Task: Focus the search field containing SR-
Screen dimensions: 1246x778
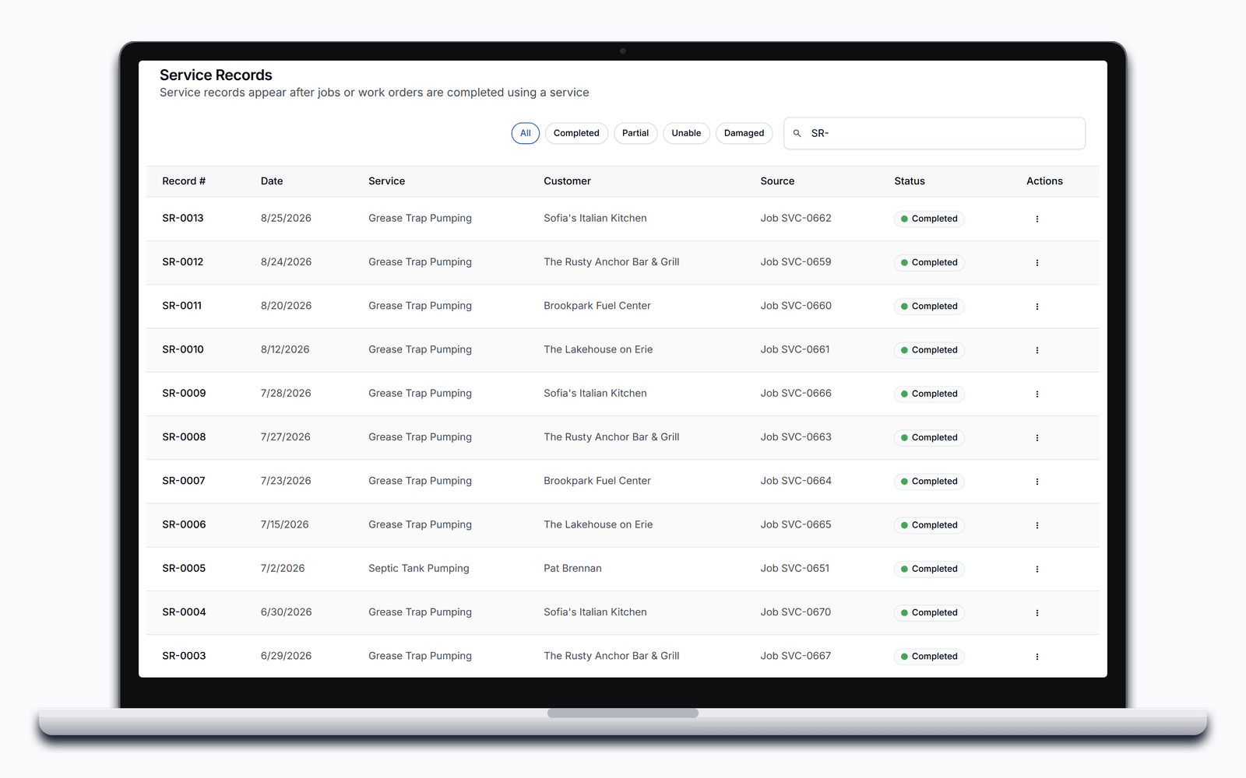Action: 935,133
